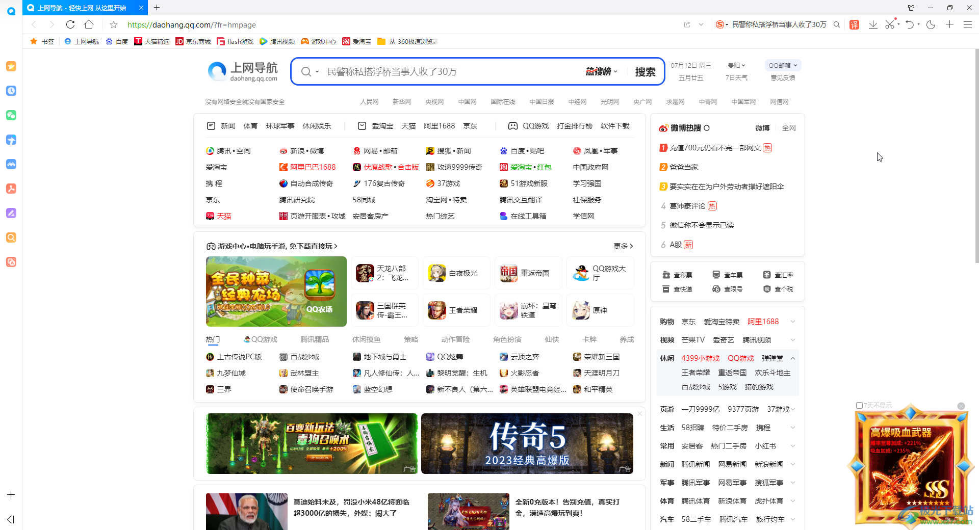The height and width of the screenshot is (530, 979).
Task: Select the 角色扮演 game category tab
Action: 507,339
